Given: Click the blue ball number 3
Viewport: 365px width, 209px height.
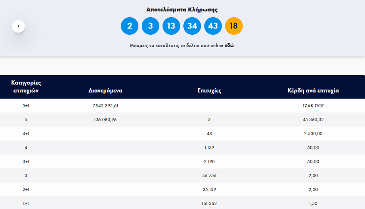Looking at the screenshot, I should point(151,26).
